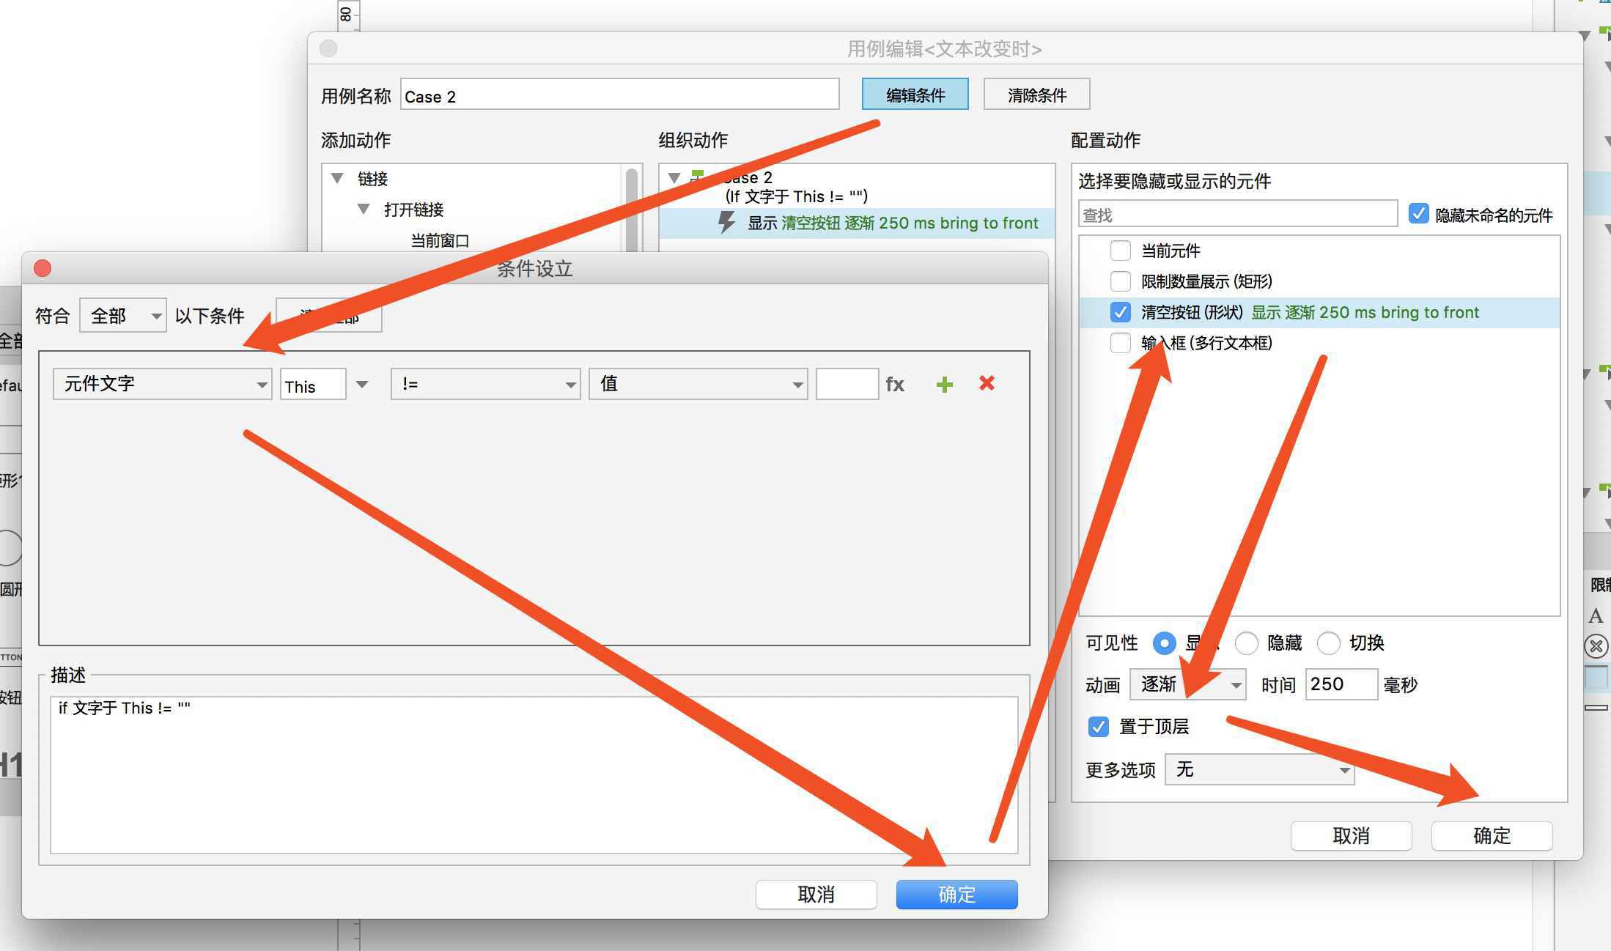Viewport: 1611px width, 951px height.
Task: Check the 输入框 (多行文本框) checkbox
Action: (1120, 343)
